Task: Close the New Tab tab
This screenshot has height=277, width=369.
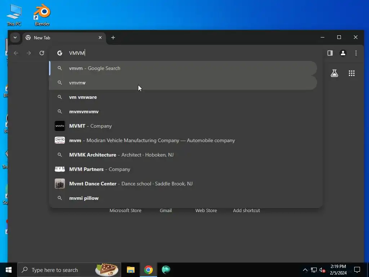Action: 100,38
